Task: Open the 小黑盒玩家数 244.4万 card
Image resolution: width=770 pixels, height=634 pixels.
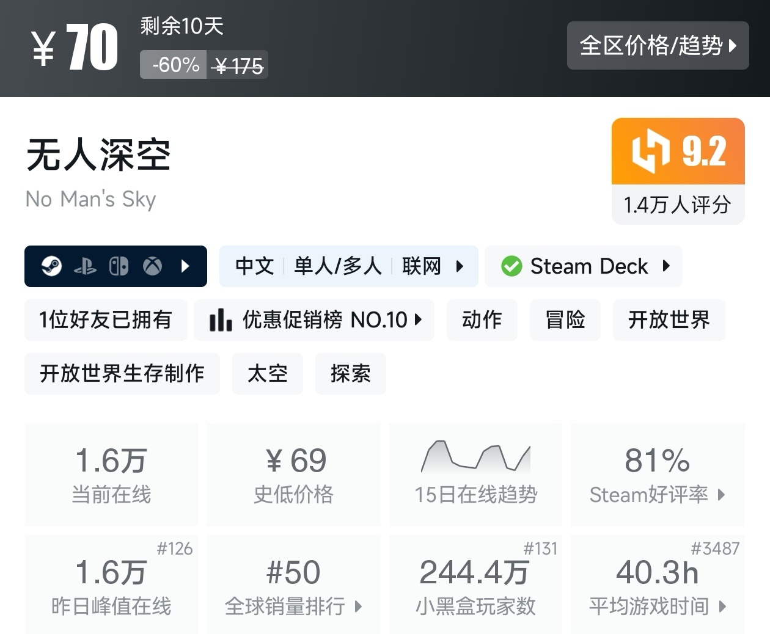Action: pos(476,585)
